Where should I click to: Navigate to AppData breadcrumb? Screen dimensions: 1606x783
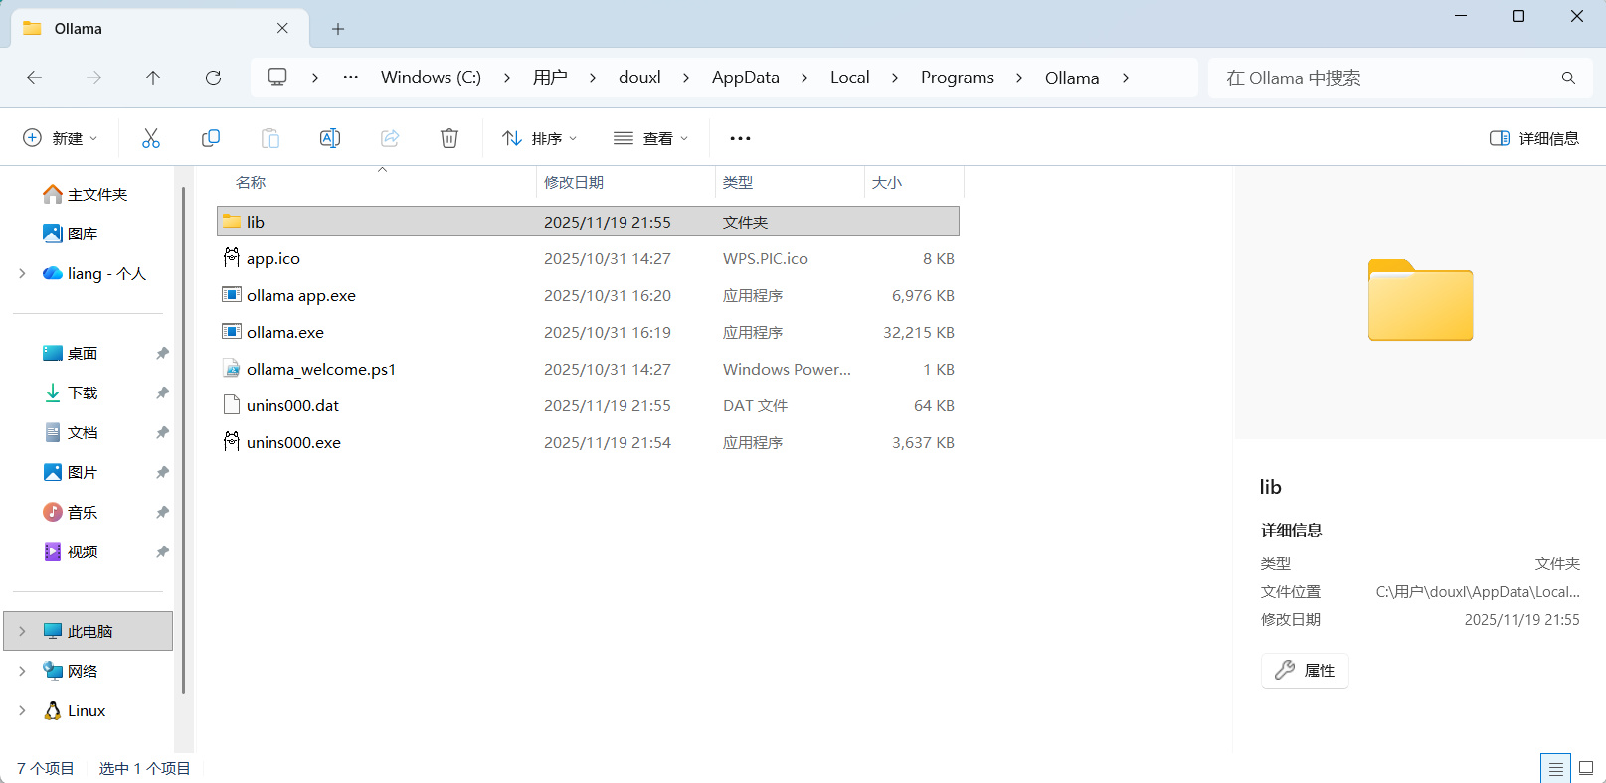tap(746, 78)
